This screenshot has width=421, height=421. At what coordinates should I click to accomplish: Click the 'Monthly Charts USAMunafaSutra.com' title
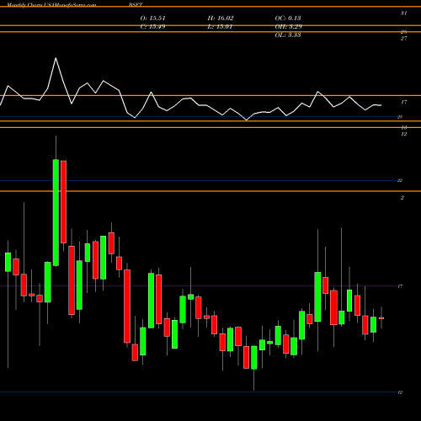pyautogui.click(x=51, y=5)
